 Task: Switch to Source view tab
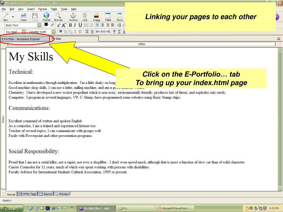pos(46,194)
